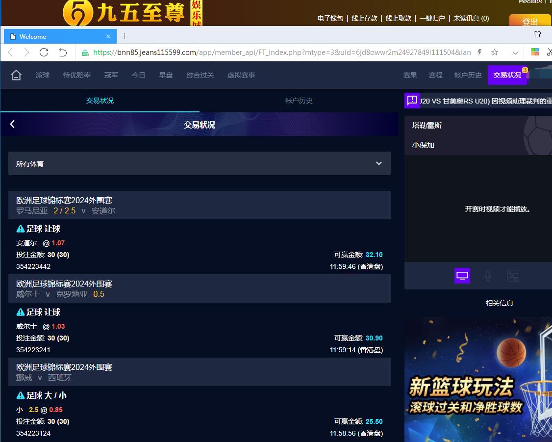Click the 威尔士 v 克罗地亚 match header

[x=199, y=289]
